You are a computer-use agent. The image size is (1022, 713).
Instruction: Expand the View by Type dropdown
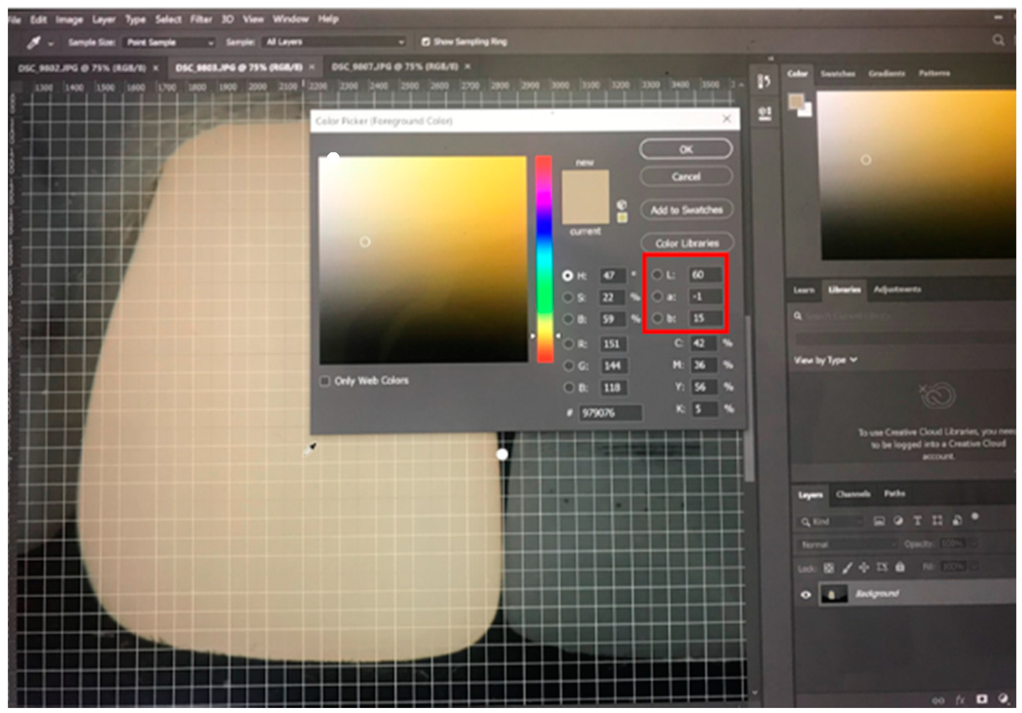[825, 360]
